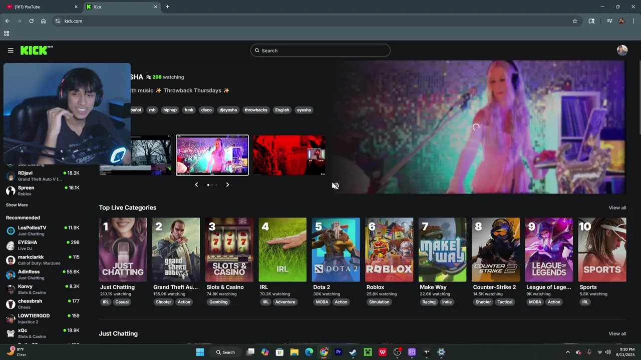The height and width of the screenshot is (360, 641).
Task: Open the Minecraft taskbar icon
Action: click(368, 352)
